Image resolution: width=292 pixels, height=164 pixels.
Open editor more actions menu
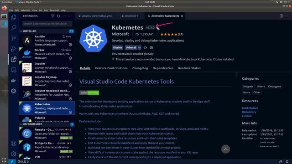pos(287,16)
